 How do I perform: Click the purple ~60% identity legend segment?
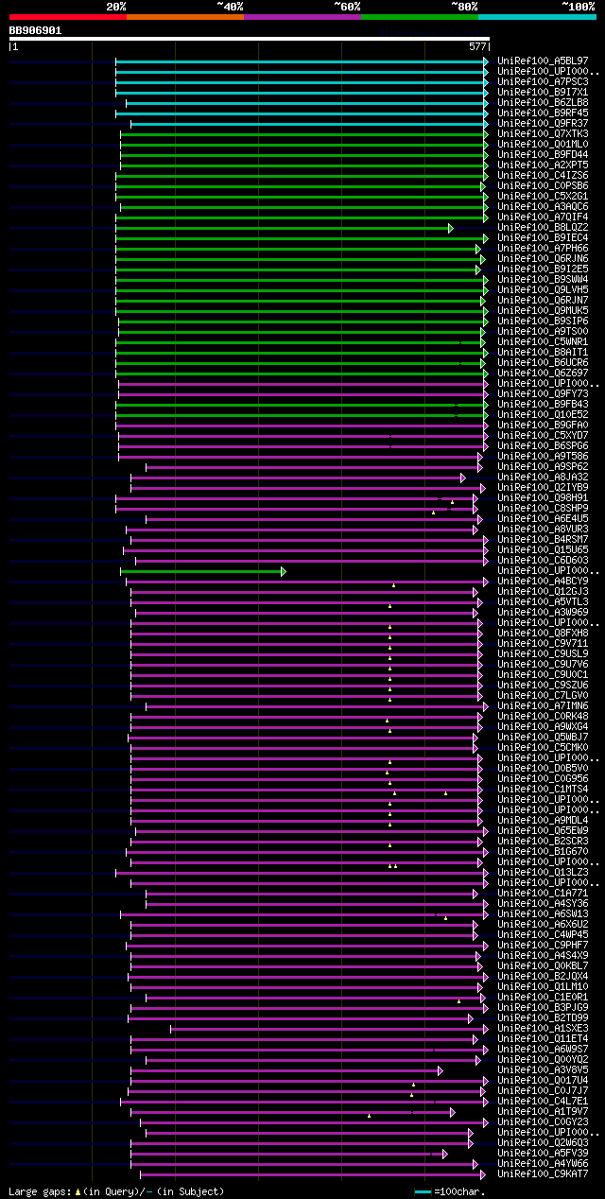coord(302,16)
